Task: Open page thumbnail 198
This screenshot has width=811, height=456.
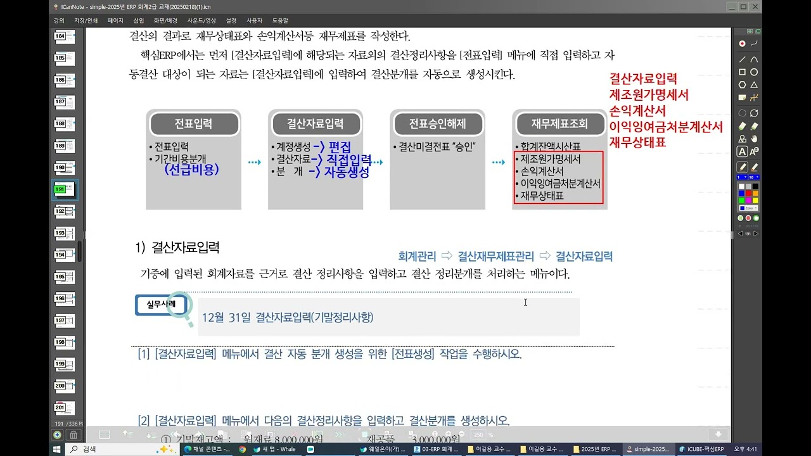Action: [x=65, y=341]
